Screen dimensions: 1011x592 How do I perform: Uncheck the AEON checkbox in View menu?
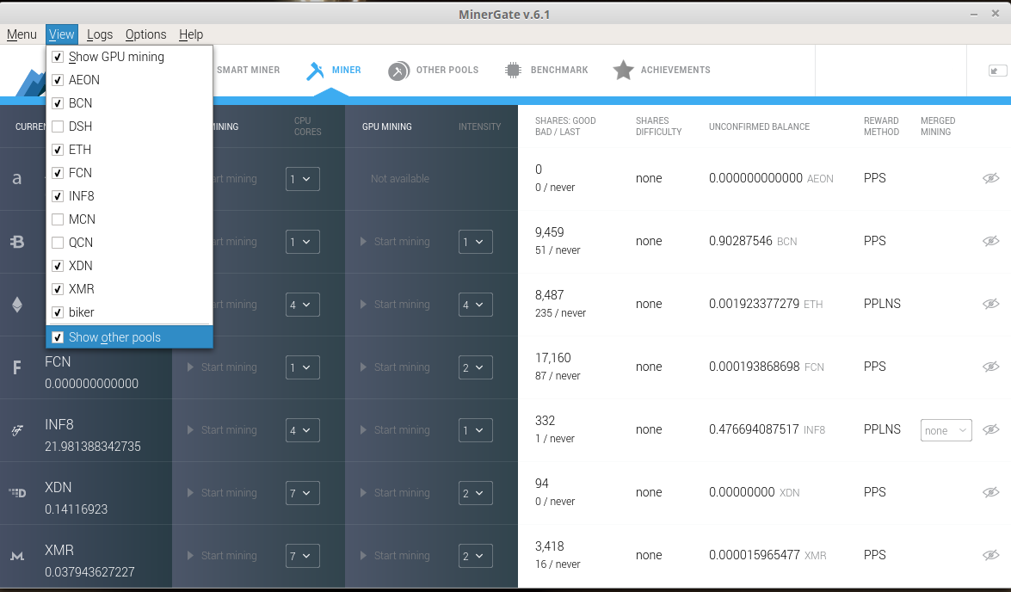pyautogui.click(x=58, y=80)
